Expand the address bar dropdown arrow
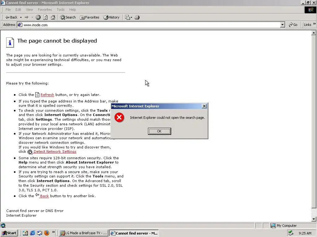 click(x=282, y=25)
